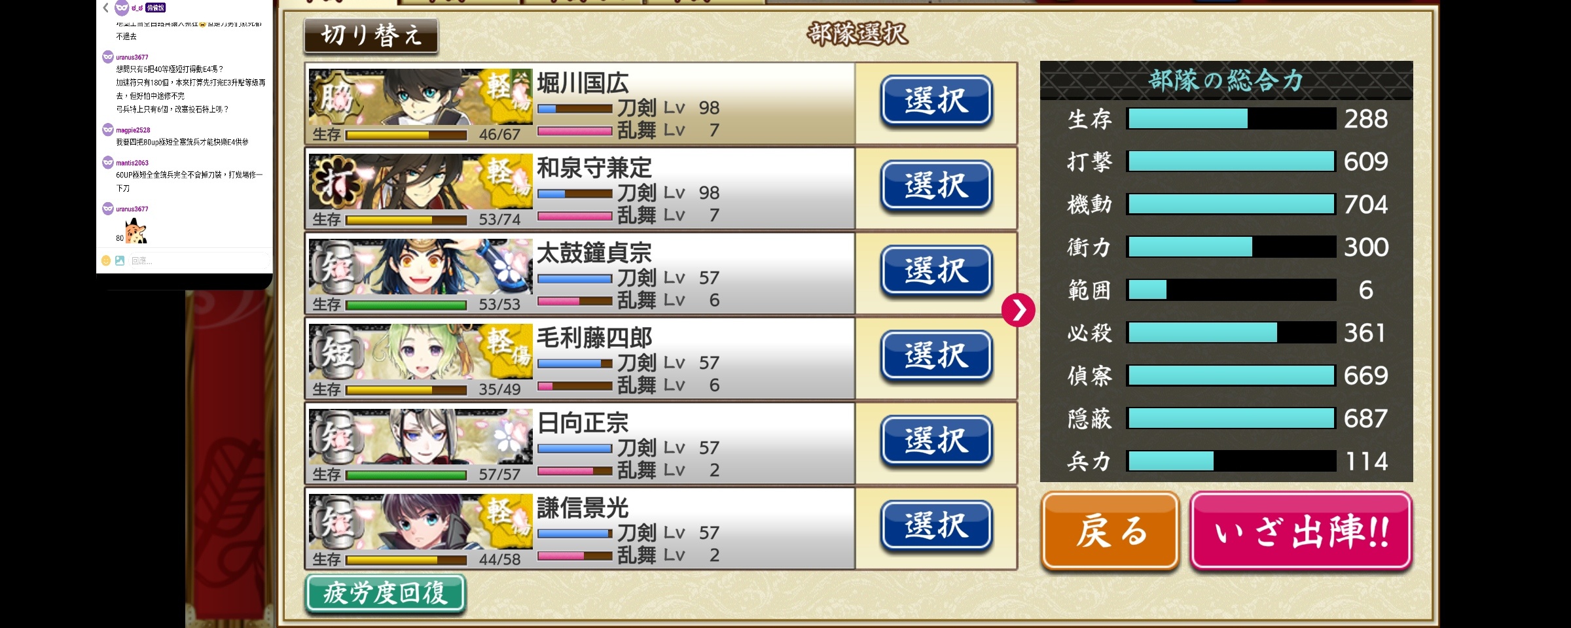Click the 脇 badge on 堀川国広's portrait
Viewport: 1571px width, 628px height.
(x=336, y=98)
